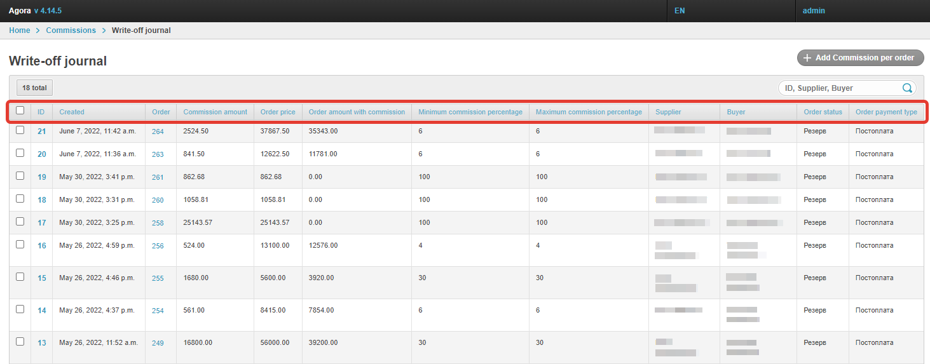930x364 pixels.
Task: Go to Home breadcrumb
Action: (x=20, y=30)
